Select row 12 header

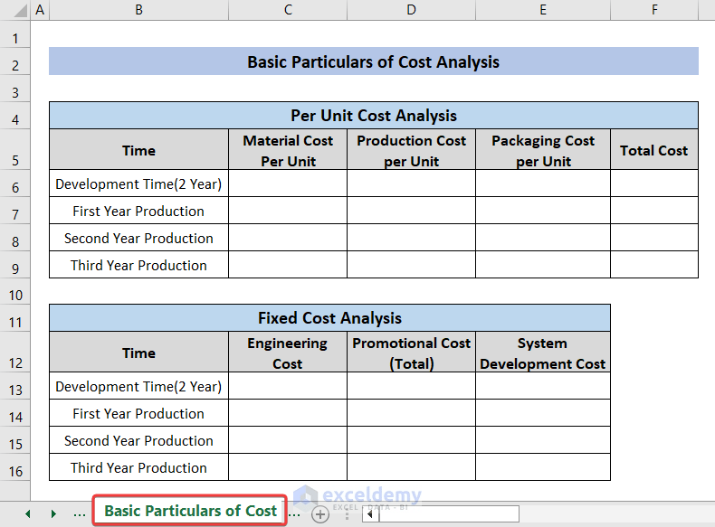pos(15,353)
